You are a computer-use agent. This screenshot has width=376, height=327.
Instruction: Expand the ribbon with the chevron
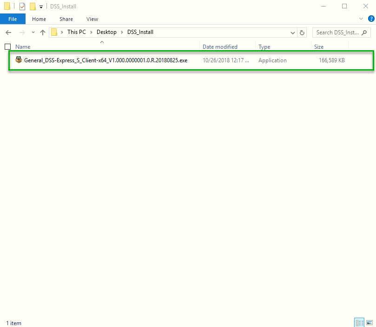[x=361, y=19]
